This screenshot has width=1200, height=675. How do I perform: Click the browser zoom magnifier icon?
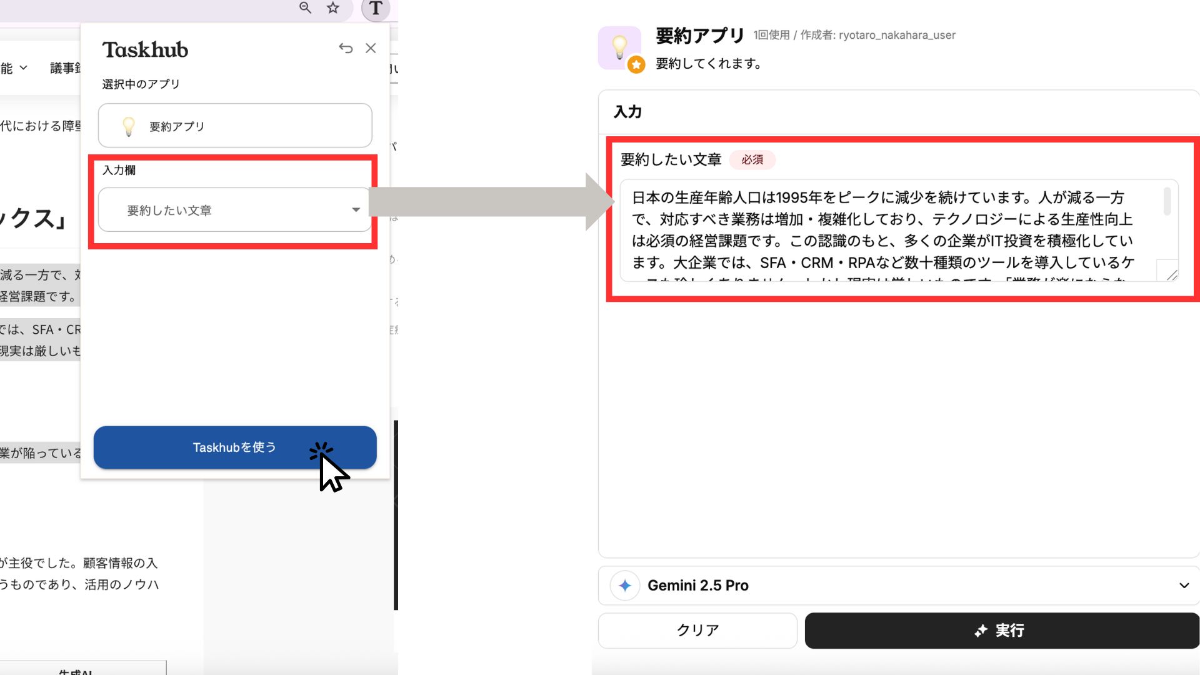point(305,7)
